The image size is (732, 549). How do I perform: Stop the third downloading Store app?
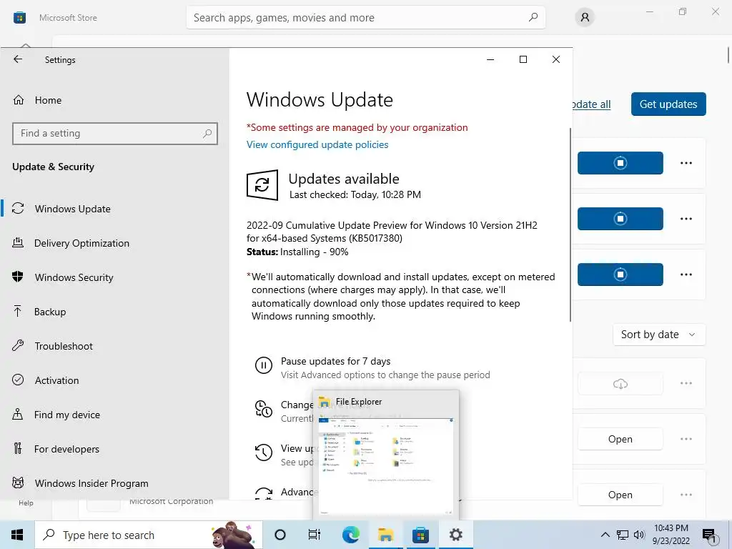click(x=620, y=274)
